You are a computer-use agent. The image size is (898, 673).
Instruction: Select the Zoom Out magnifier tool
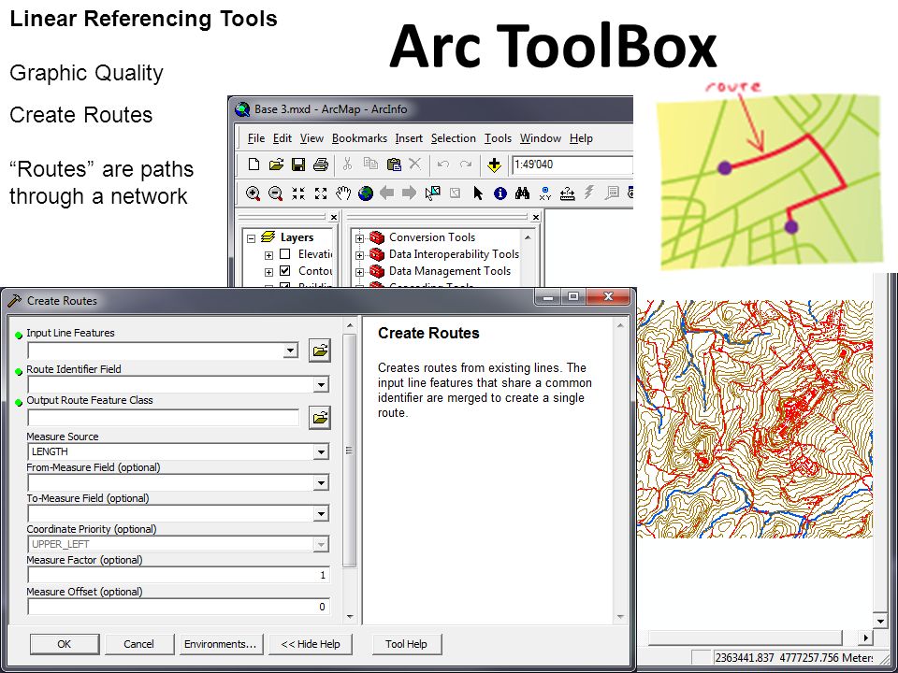(x=275, y=193)
